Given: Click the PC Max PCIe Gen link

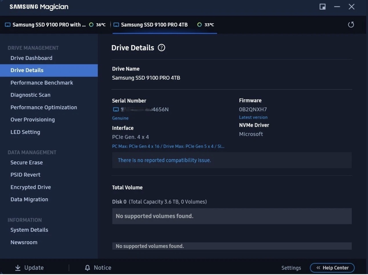Looking at the screenshot, I should [x=168, y=146].
